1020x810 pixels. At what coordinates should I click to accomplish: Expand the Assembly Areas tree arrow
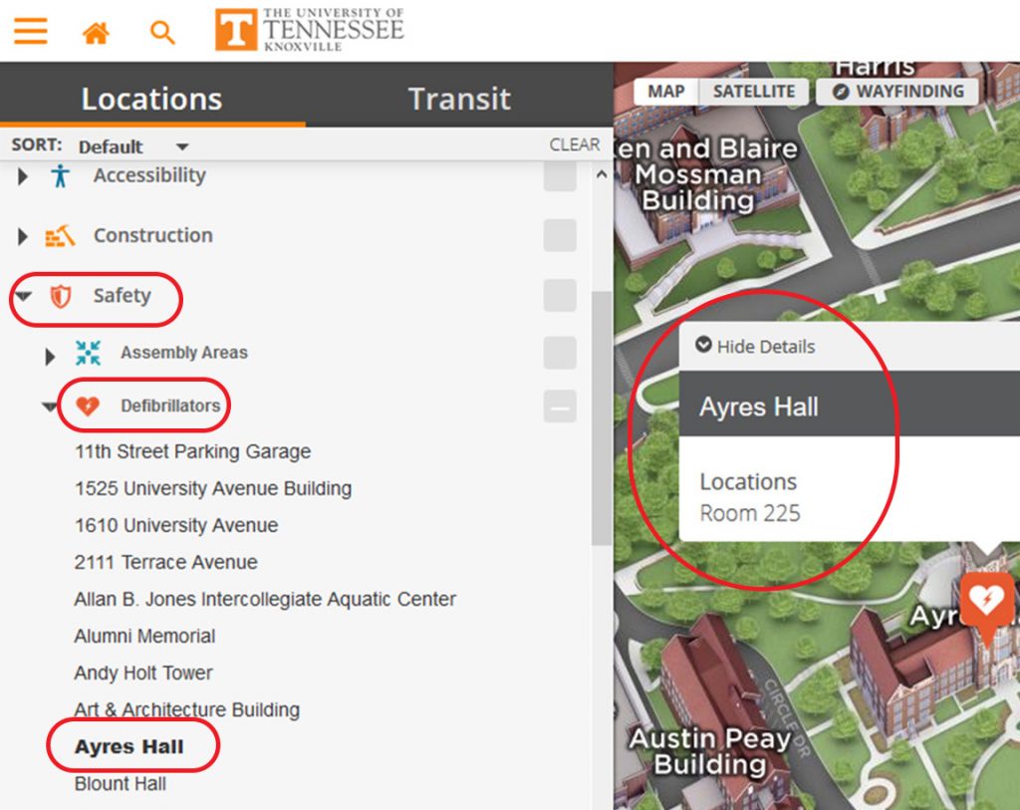50,355
